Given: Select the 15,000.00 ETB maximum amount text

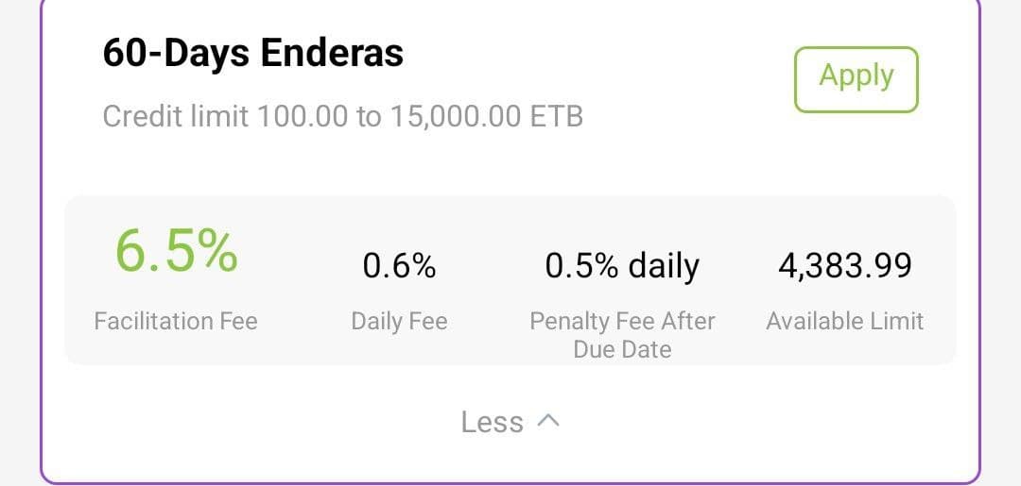Looking at the screenshot, I should click(x=487, y=117).
